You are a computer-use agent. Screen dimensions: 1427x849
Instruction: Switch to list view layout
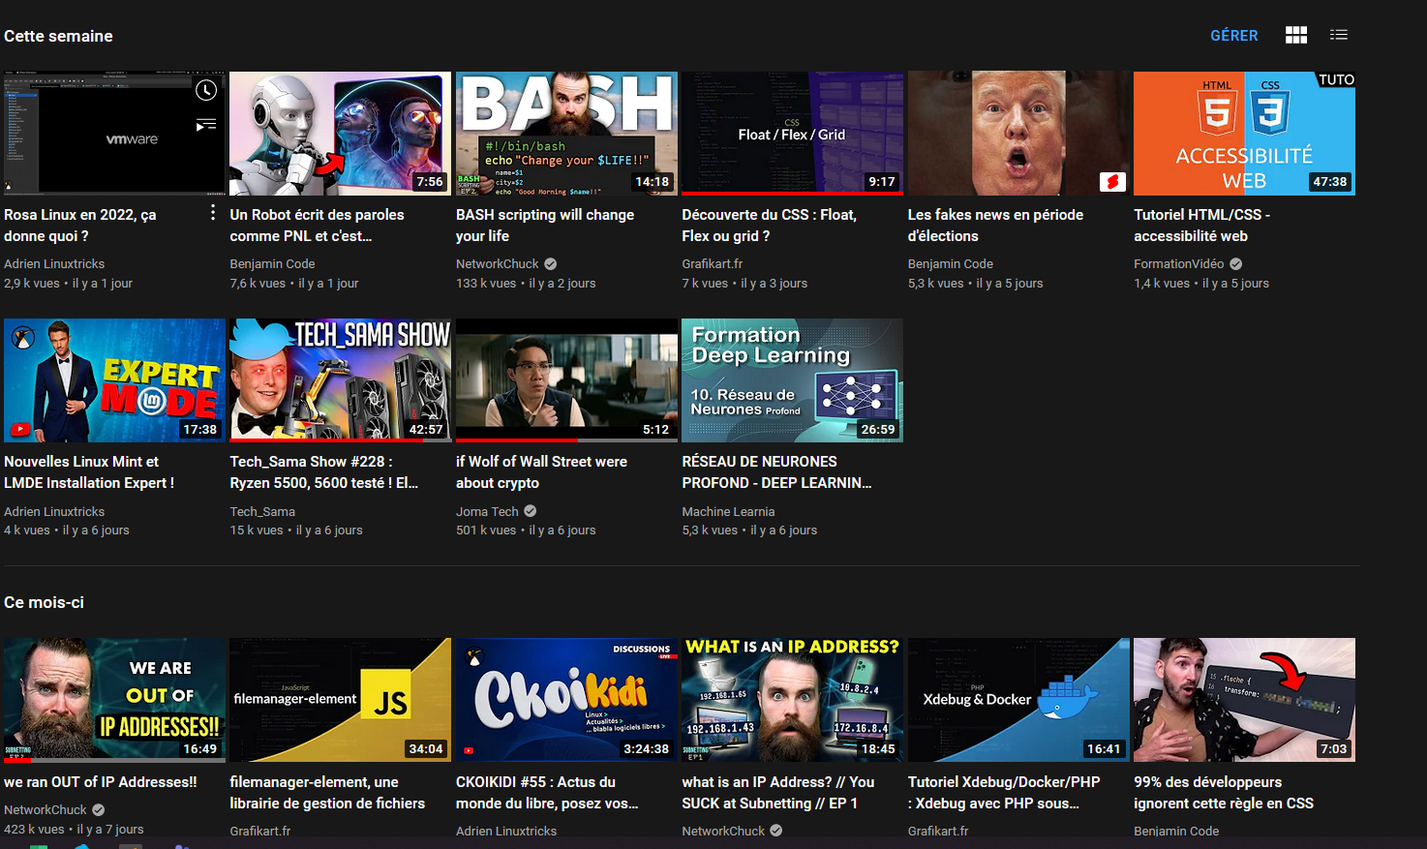(x=1339, y=35)
